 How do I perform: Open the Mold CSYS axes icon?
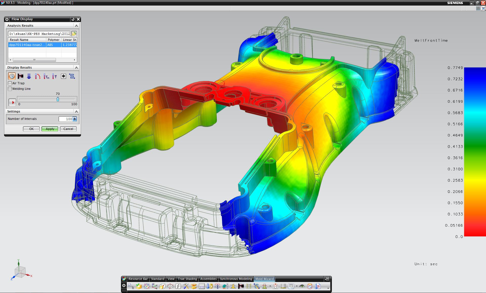click(x=155, y=286)
